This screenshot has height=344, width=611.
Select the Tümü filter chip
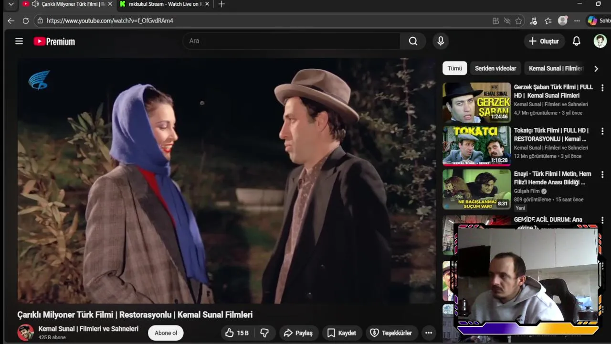coord(454,68)
